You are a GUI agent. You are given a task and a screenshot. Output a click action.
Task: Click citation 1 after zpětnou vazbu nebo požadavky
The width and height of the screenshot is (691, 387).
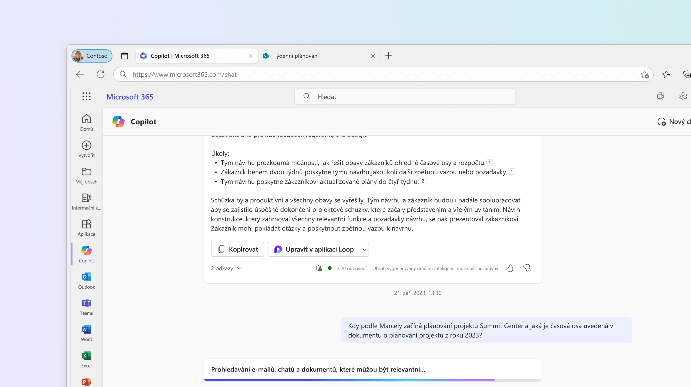(512, 172)
